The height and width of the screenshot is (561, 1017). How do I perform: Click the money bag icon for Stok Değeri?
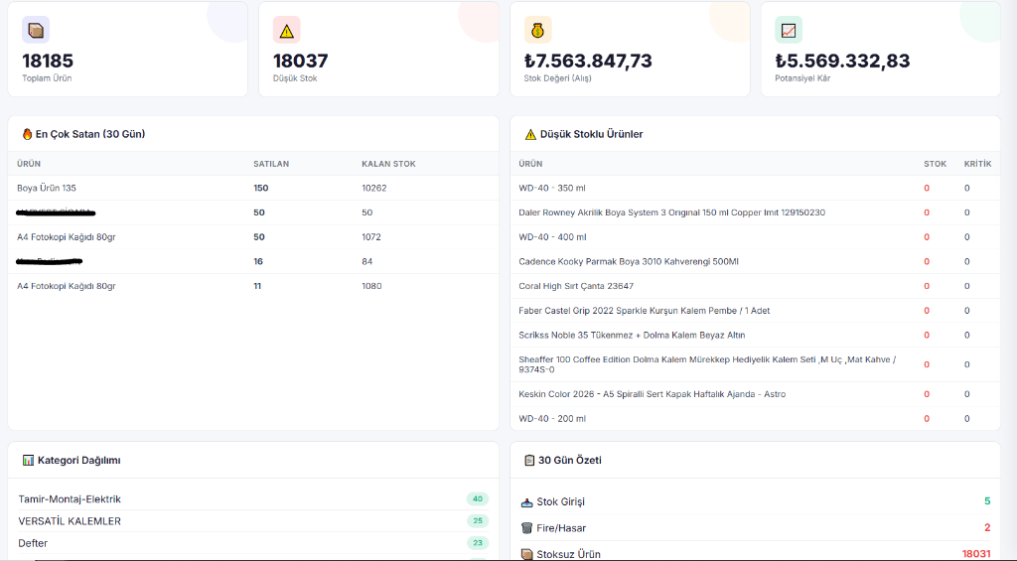[537, 30]
